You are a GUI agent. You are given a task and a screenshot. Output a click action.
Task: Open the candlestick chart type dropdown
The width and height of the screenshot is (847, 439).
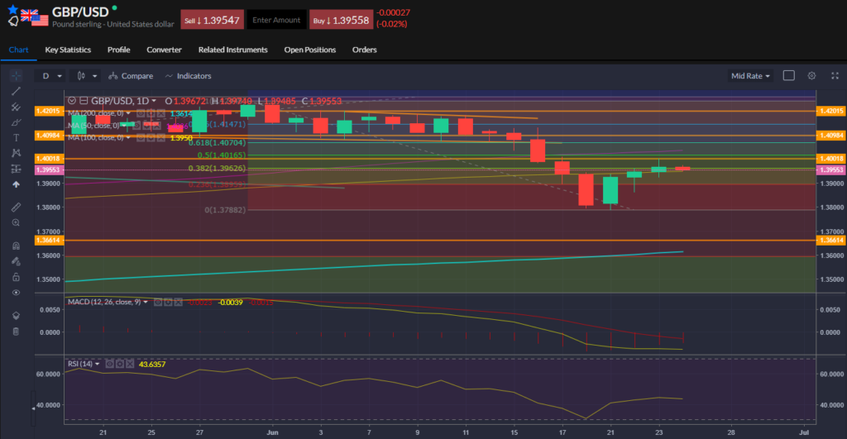tap(87, 76)
